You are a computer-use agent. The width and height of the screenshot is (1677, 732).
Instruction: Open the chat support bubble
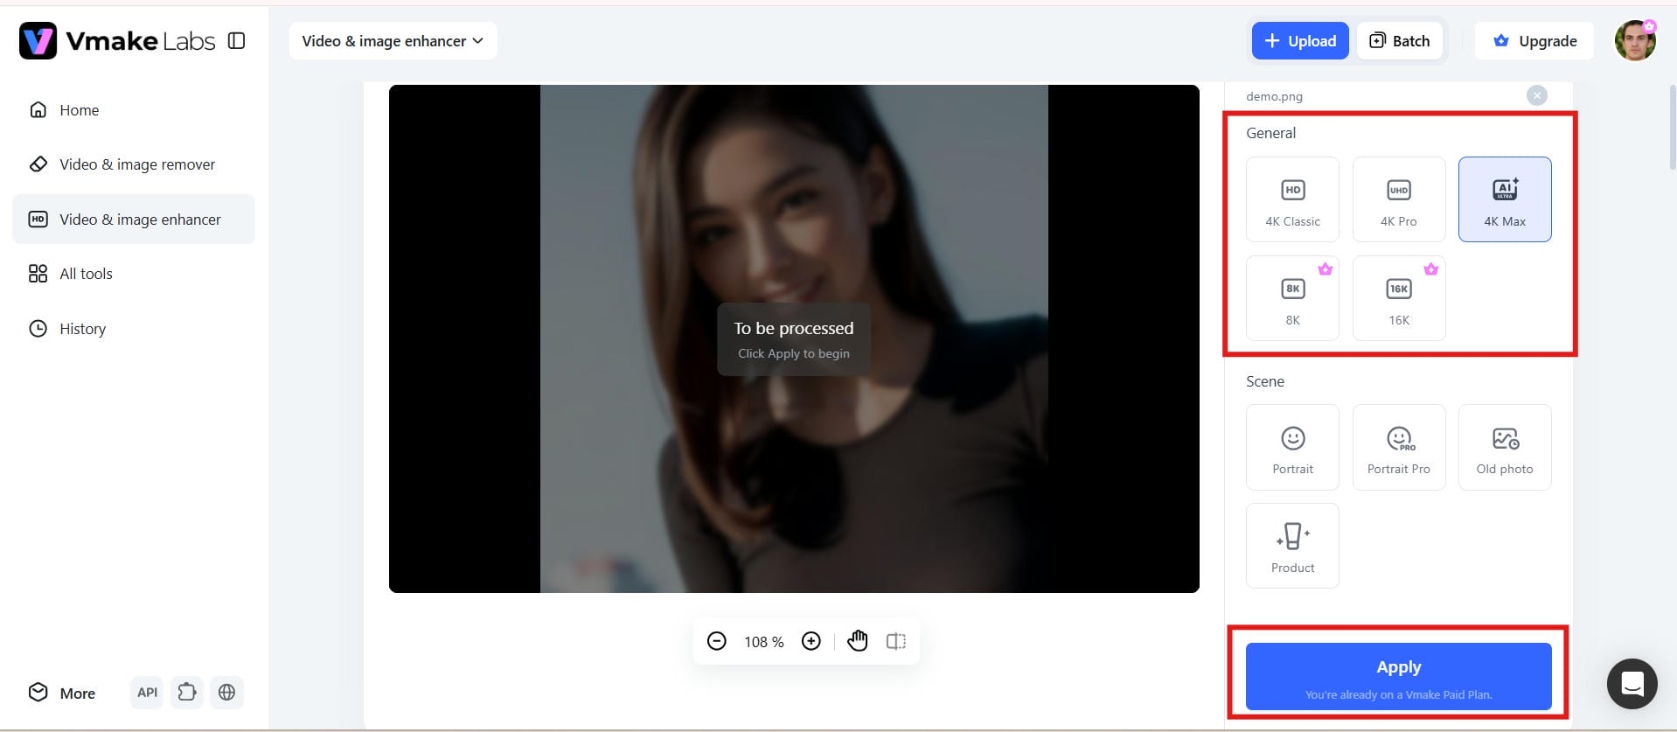click(x=1632, y=684)
